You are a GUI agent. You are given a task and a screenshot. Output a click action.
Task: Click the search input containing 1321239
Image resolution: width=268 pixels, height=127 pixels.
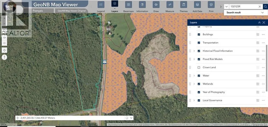243,7
